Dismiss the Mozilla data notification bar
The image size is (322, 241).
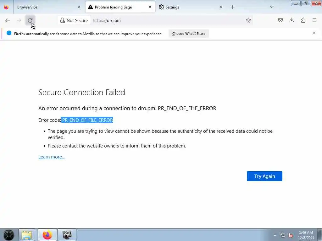click(314, 33)
